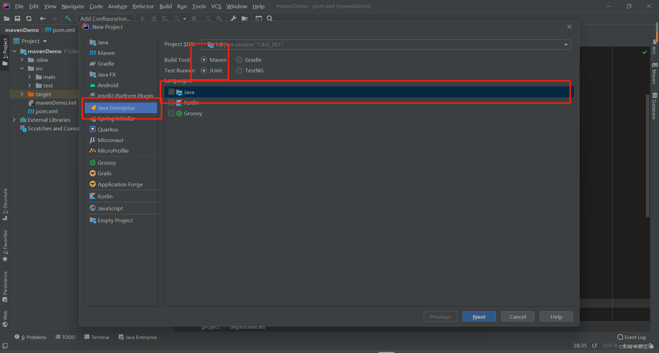Click the Open folder toolbar icon

(x=7, y=19)
